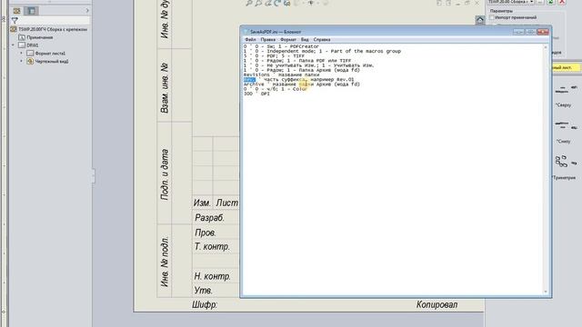The image size is (582, 327).
Task: Select Чертежный вид1 tree item
Action: [x=52, y=62]
